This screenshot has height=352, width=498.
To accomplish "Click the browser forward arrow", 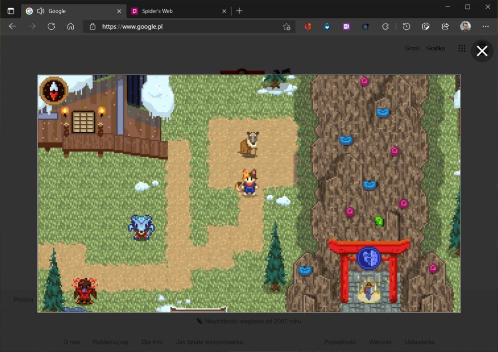I will click(x=32, y=26).
